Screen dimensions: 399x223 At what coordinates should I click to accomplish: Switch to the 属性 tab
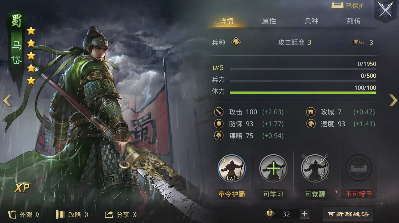[269, 21]
